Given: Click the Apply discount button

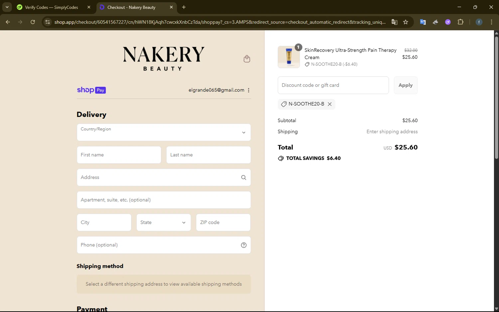Looking at the screenshot, I should (x=406, y=85).
